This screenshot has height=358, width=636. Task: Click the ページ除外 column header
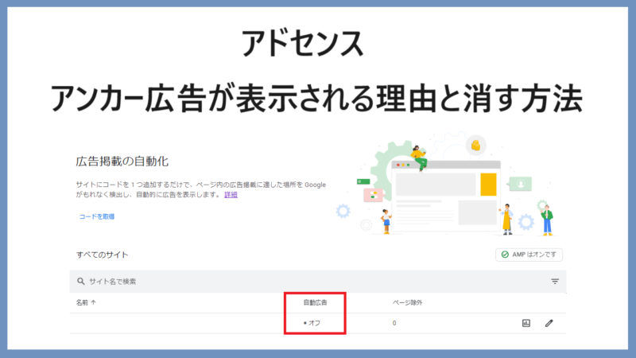coord(407,302)
